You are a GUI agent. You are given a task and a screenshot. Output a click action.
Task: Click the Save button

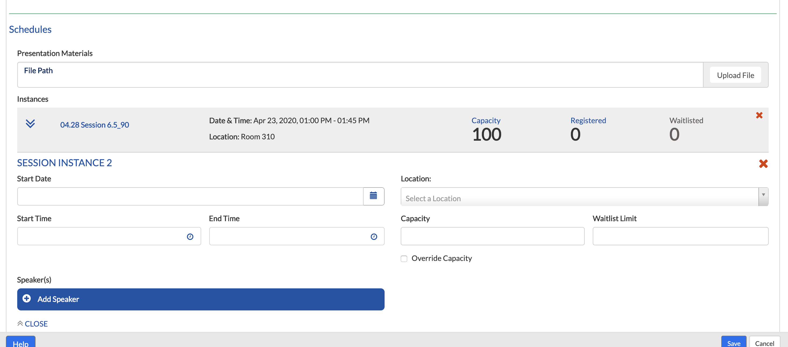coord(733,342)
